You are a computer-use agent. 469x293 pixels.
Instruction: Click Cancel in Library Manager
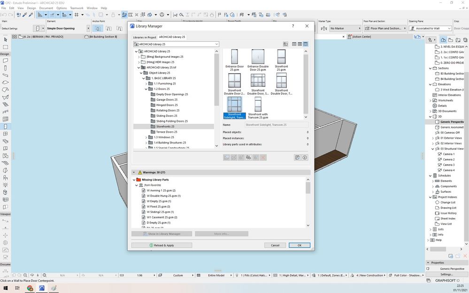pyautogui.click(x=275, y=245)
